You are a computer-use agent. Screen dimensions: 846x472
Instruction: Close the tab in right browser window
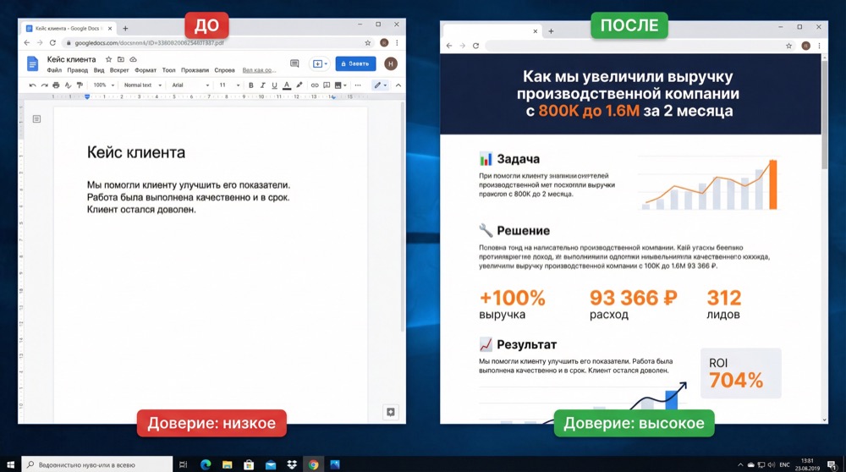pos(536,31)
